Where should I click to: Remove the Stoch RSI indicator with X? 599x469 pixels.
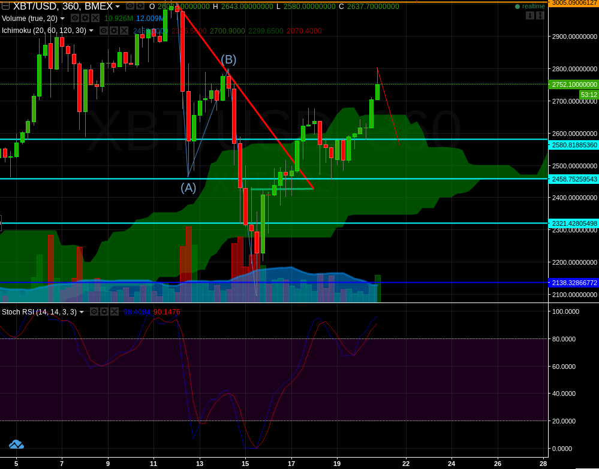tap(114, 312)
